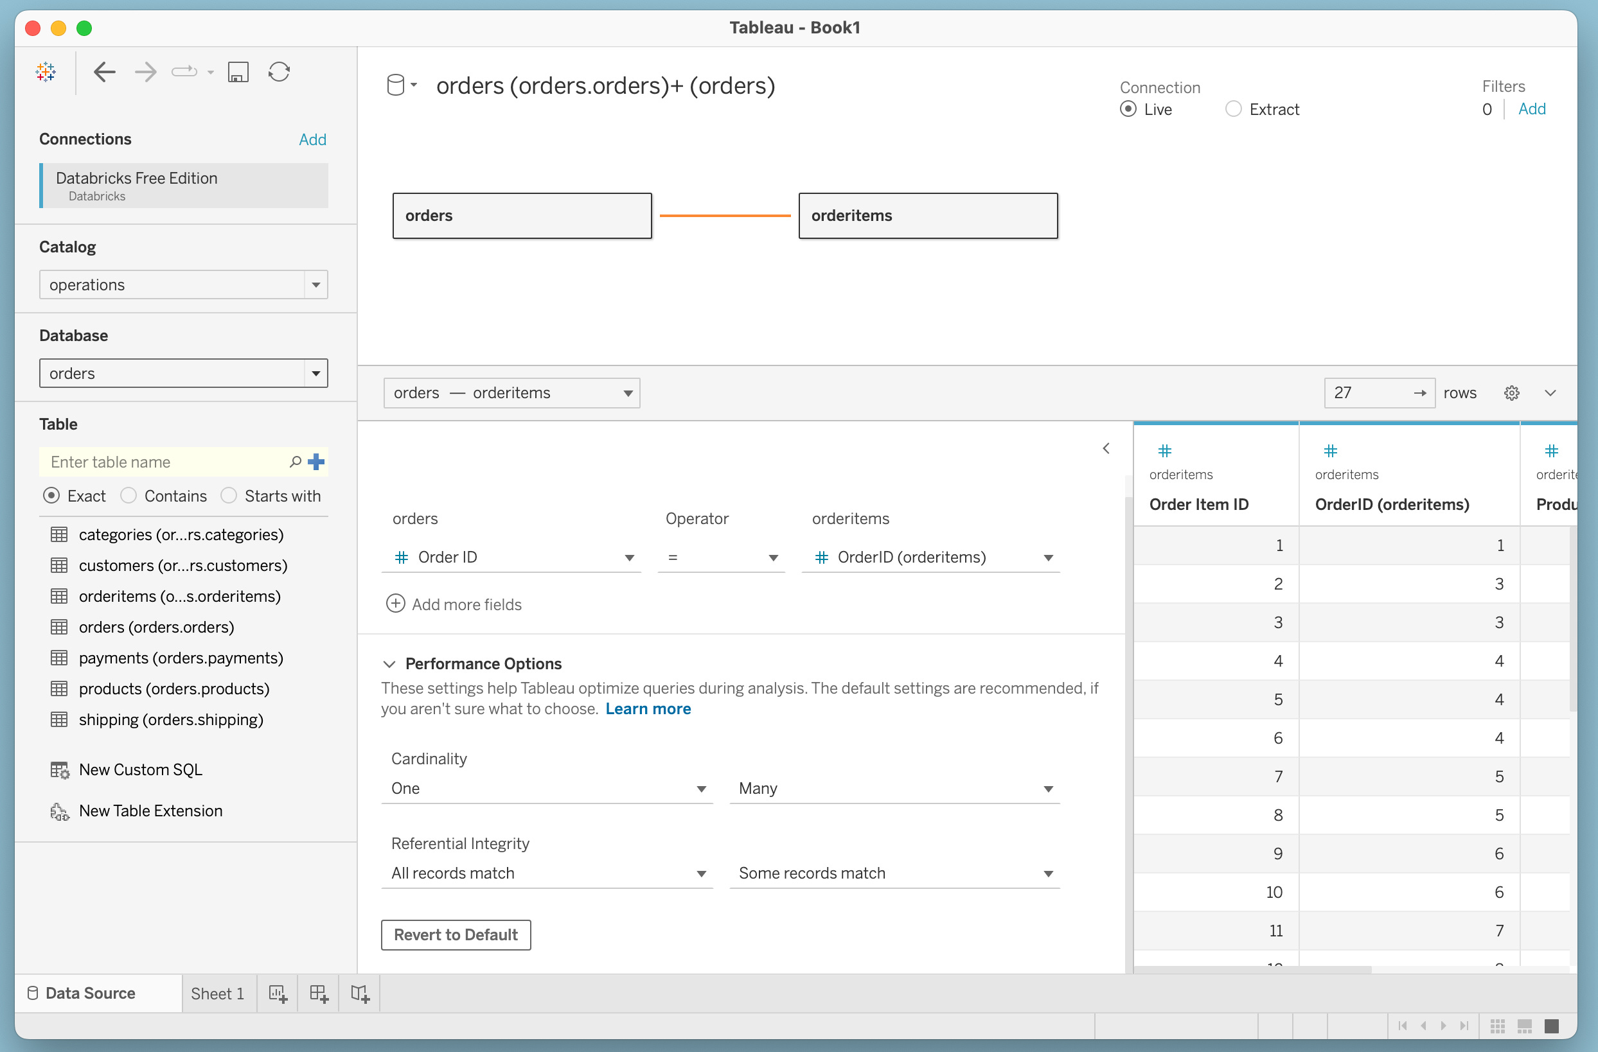Click Revert to Default button

[456, 934]
